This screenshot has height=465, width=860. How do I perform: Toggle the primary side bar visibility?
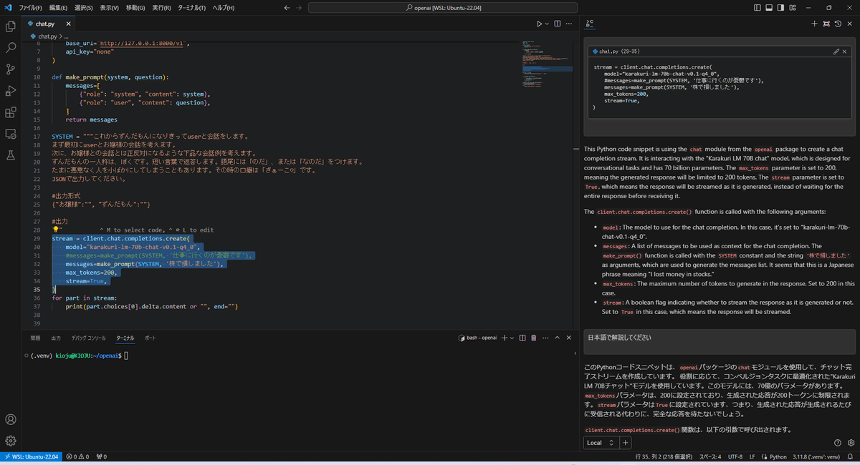click(758, 7)
